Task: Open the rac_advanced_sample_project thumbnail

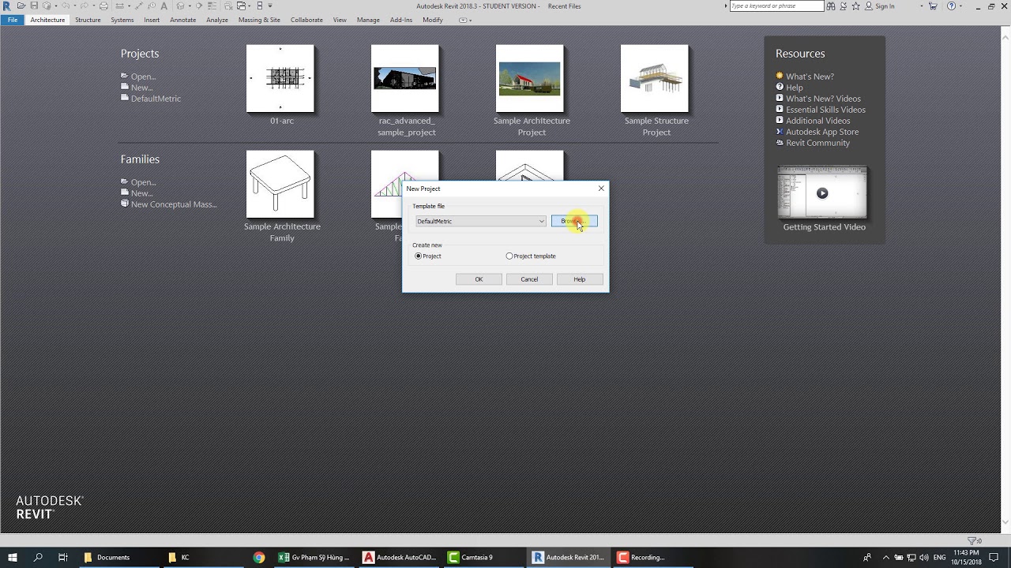Action: 405,79
